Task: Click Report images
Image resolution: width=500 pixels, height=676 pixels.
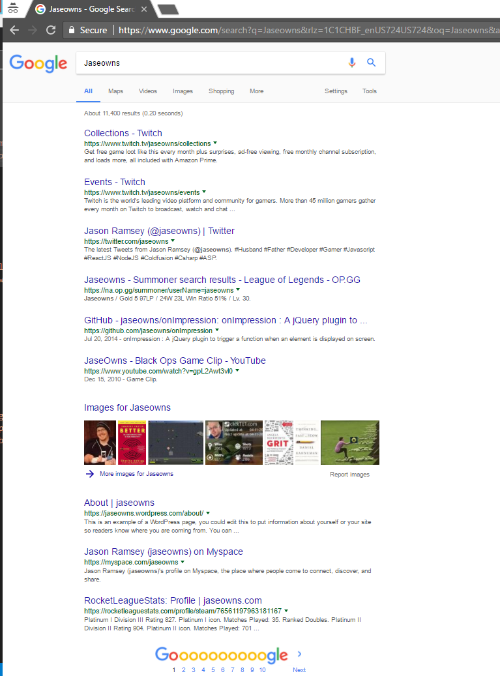Action: pos(349,474)
